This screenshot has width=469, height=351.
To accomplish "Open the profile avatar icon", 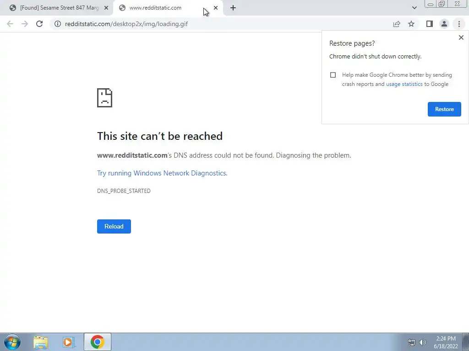I will (x=444, y=24).
